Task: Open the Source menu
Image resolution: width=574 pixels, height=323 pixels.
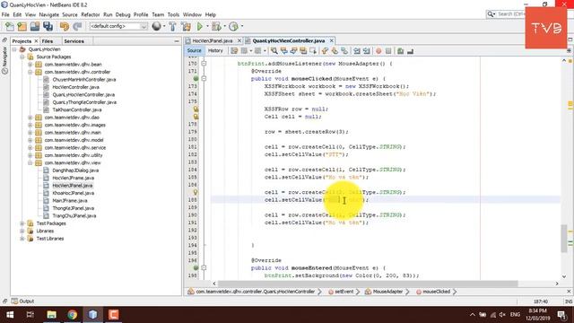Action: tap(70, 14)
